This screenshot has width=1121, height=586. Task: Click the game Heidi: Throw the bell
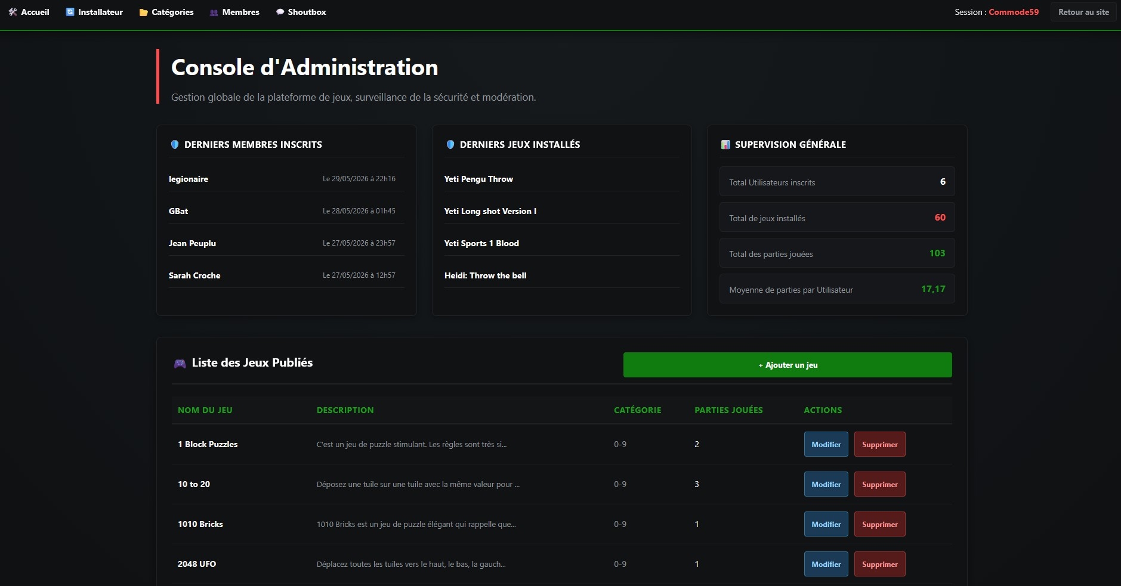tap(486, 275)
